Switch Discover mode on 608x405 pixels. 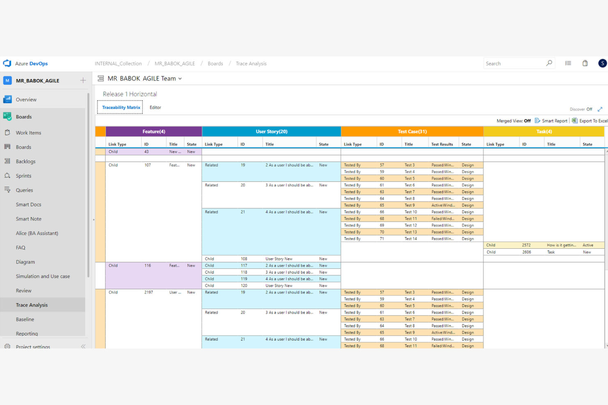coord(590,109)
